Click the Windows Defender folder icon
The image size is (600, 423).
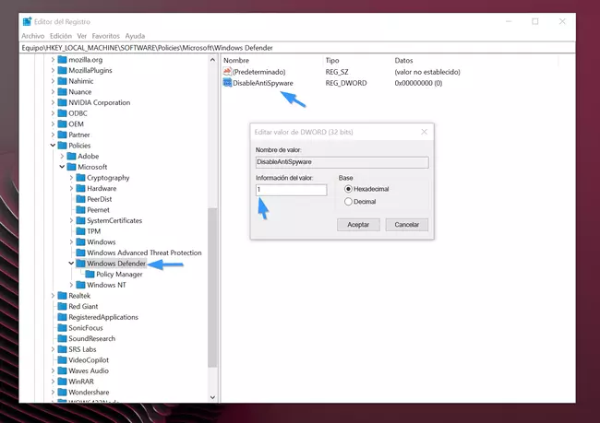[x=80, y=264]
